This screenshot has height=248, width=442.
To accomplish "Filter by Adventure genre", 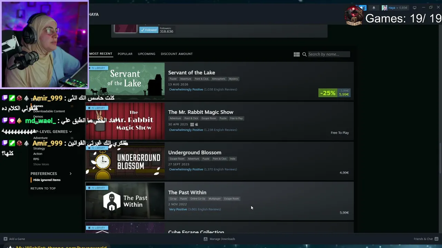I will [40, 138].
